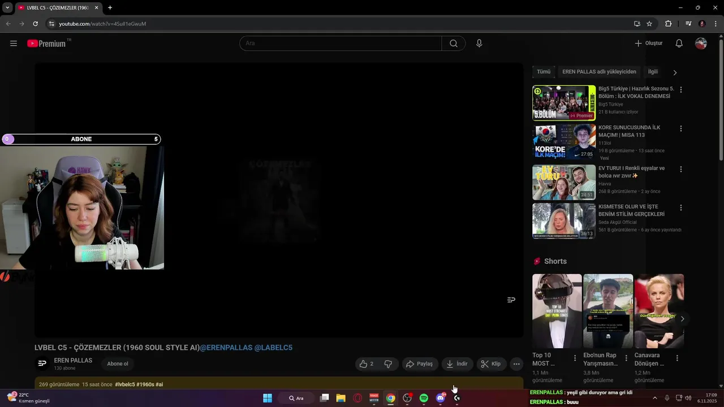This screenshot has height=407, width=724.
Task: Click install app icon in address bar
Action: tap(637, 24)
